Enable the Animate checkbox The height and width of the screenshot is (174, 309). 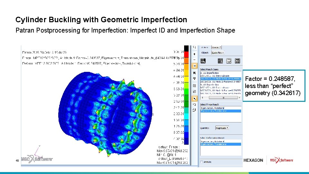(x=201, y=162)
